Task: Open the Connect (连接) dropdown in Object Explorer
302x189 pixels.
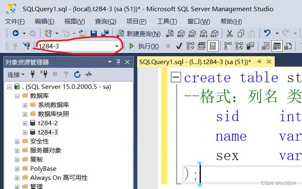Action: point(16,74)
